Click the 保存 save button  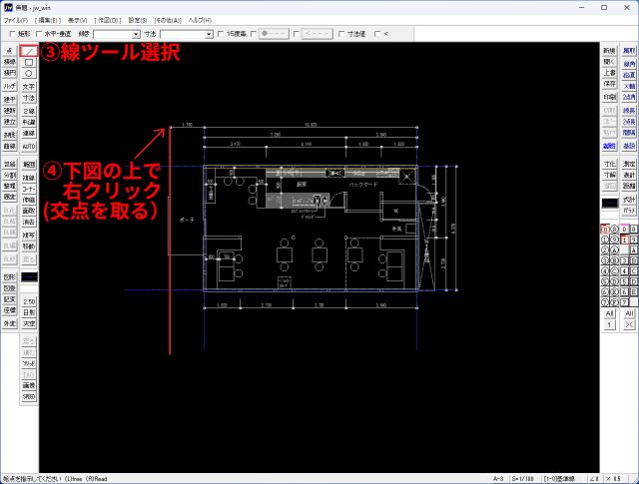coord(609,86)
